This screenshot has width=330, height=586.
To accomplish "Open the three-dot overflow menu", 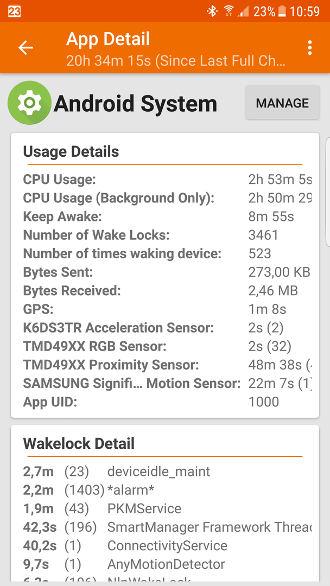I will point(309,48).
